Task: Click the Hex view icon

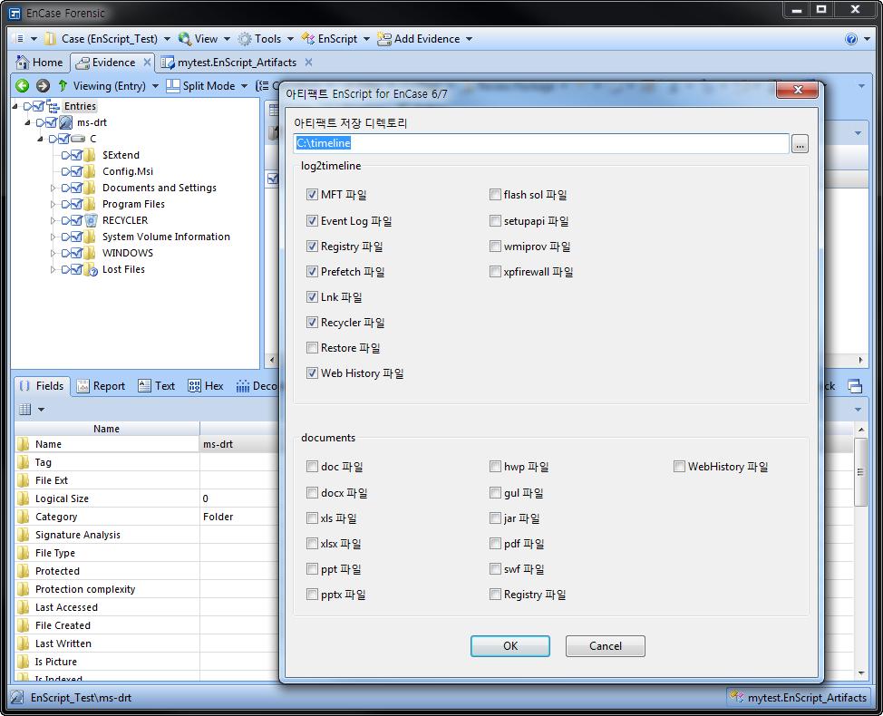Action: tap(194, 386)
